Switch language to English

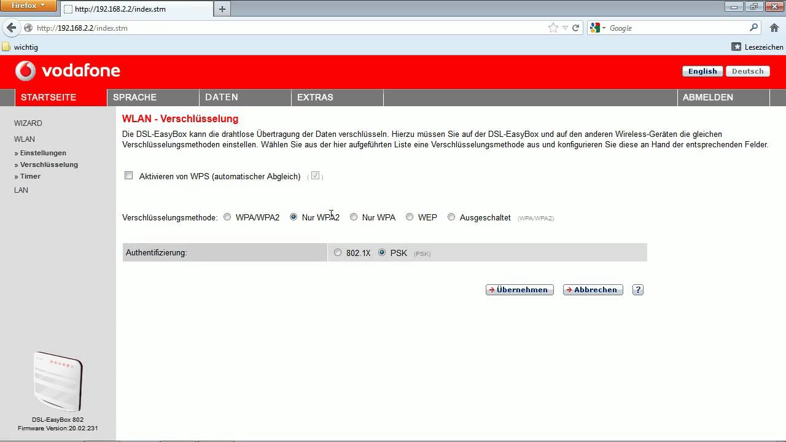coord(702,71)
